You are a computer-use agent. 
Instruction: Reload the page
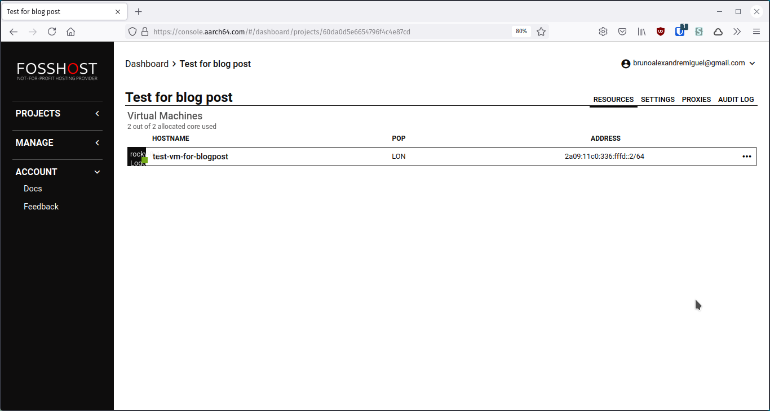point(52,32)
